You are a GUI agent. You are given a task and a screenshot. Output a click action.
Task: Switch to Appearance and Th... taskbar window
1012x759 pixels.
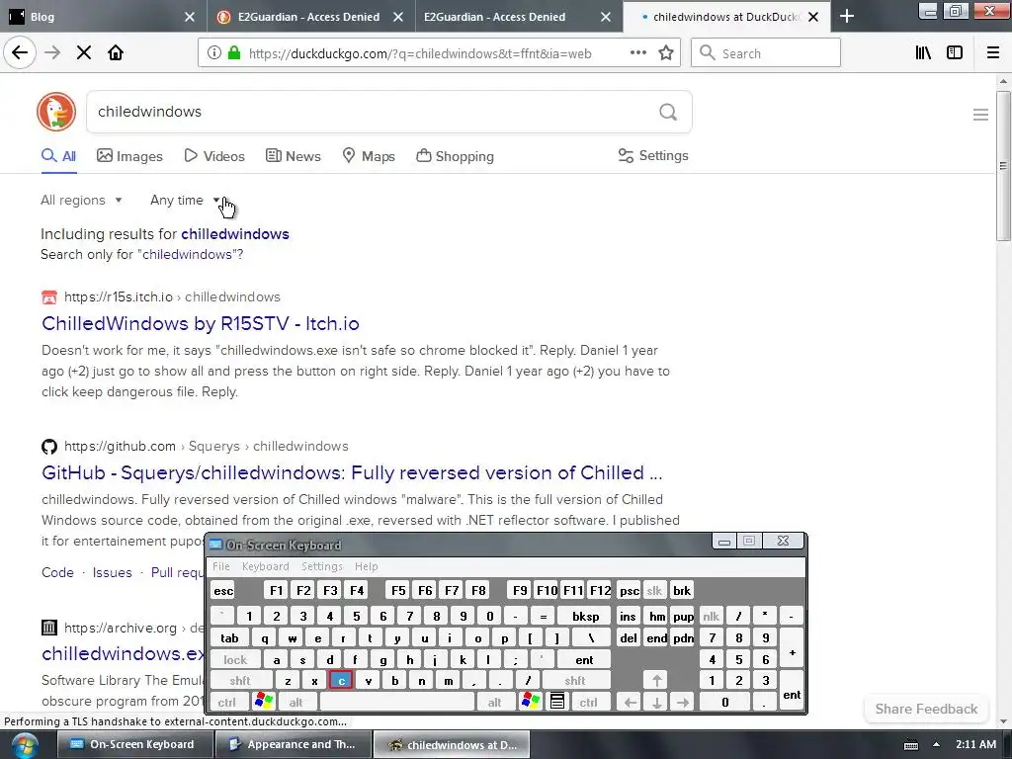tap(293, 745)
